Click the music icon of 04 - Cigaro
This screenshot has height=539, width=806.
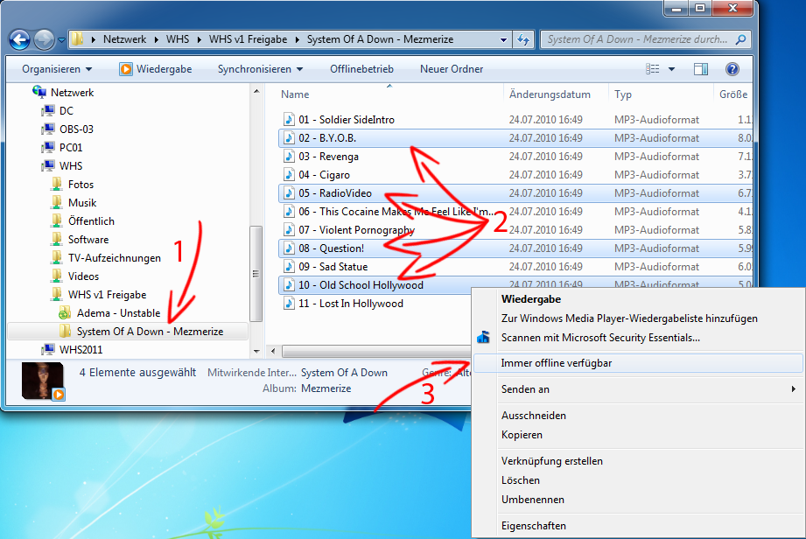tap(289, 175)
